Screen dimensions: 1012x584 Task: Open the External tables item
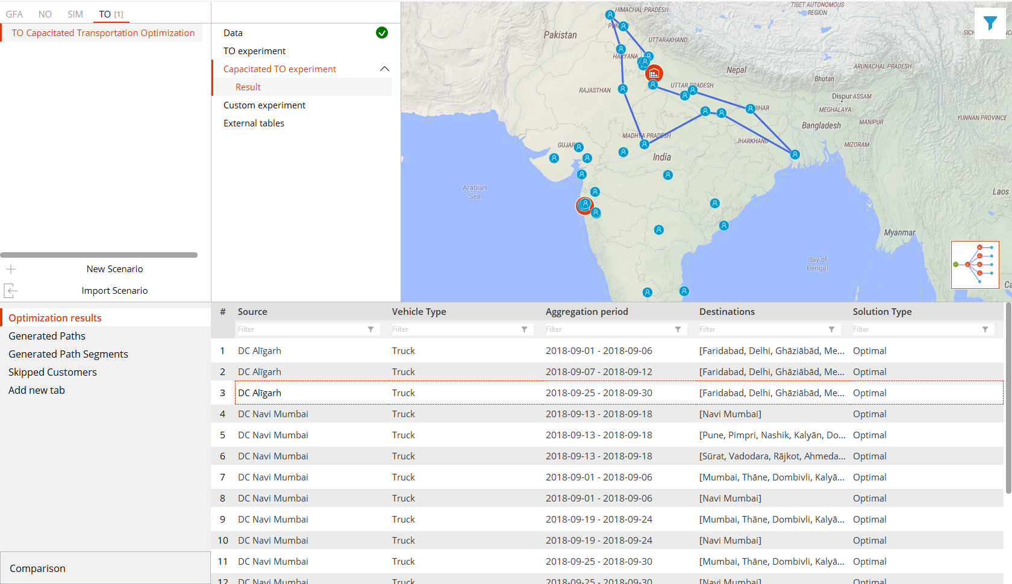pos(254,123)
